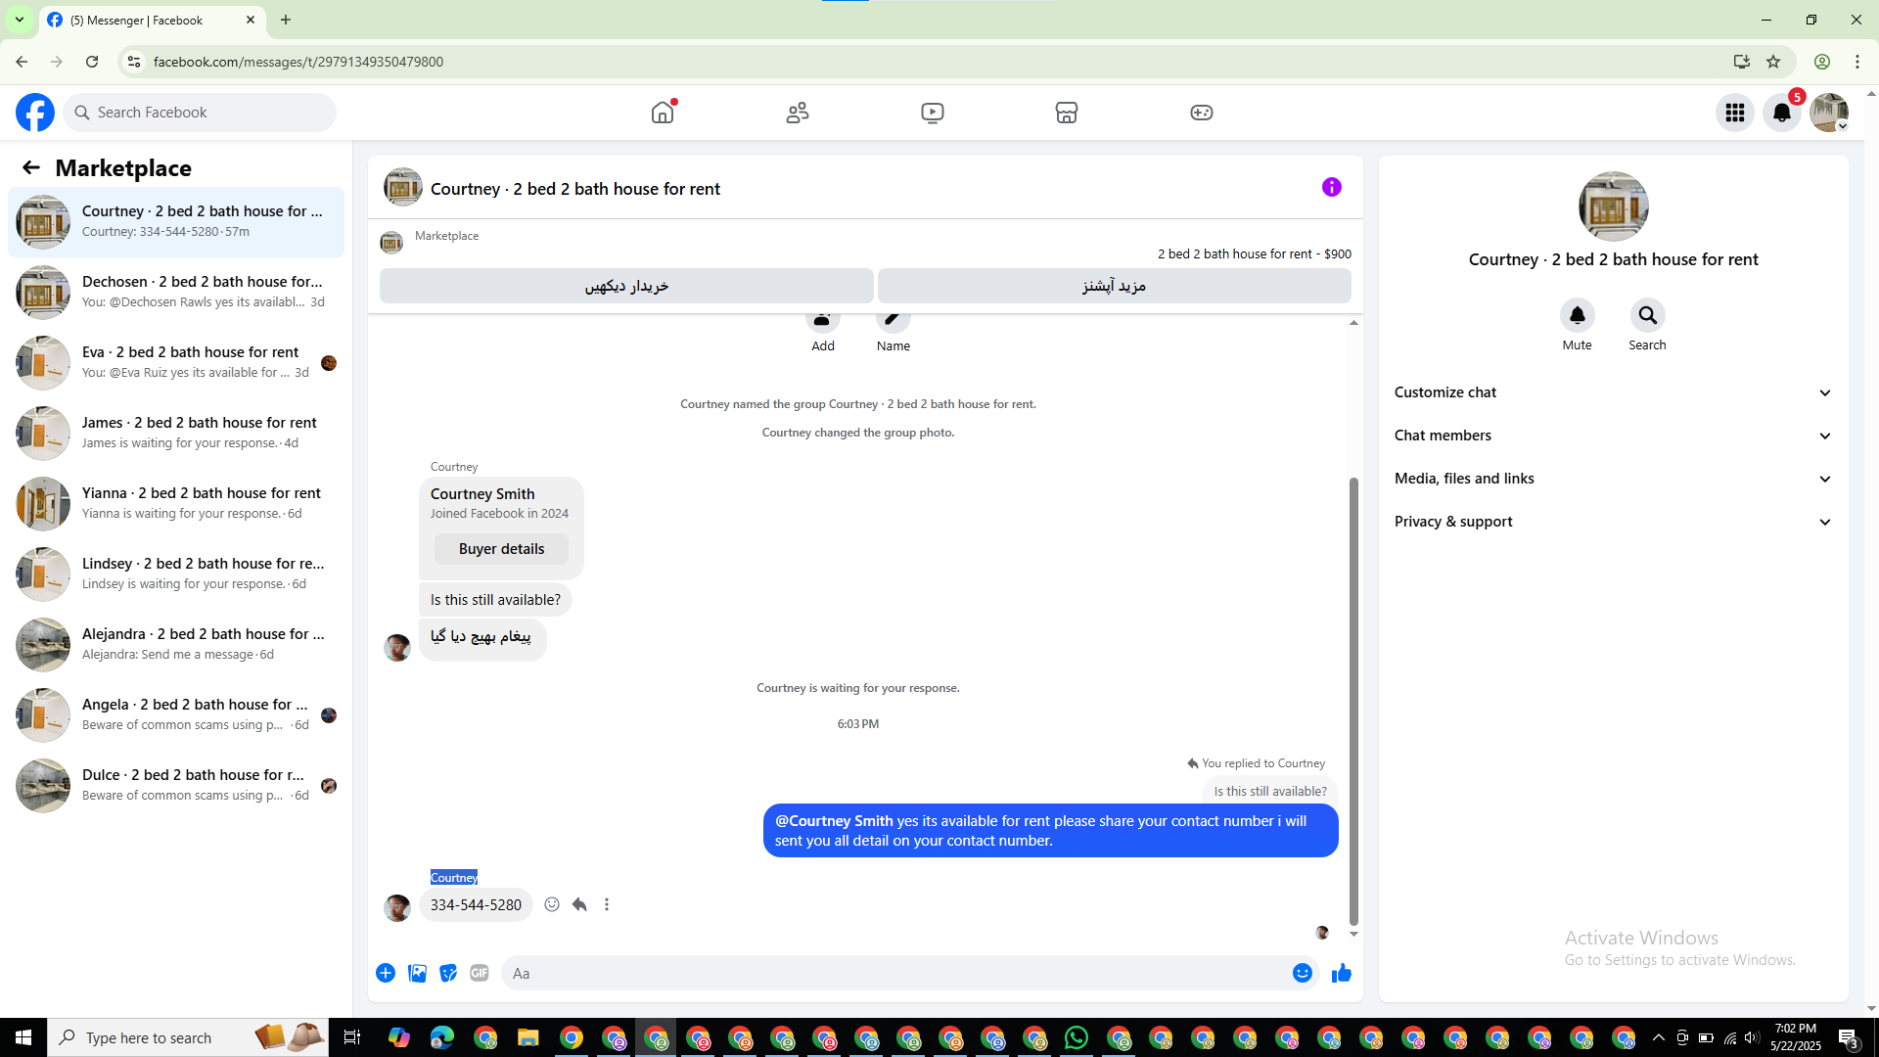Screen dimensions: 1879x1057
Task: Click the خریدار دیکھیں button
Action: (x=626, y=286)
